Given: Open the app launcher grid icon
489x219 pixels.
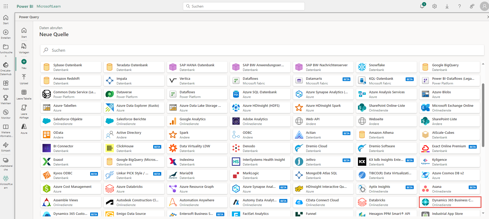Looking at the screenshot, I should pyautogui.click(x=6, y=6).
